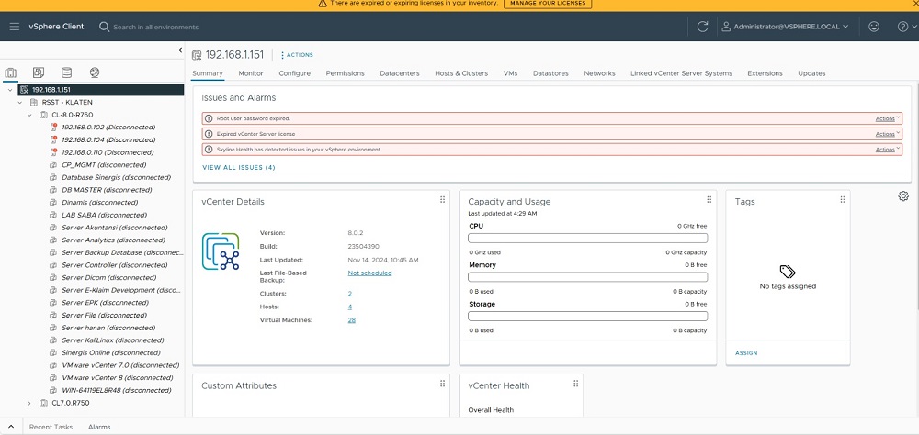
Task: Select Server Dicom VM in tree
Action: click(x=110, y=277)
